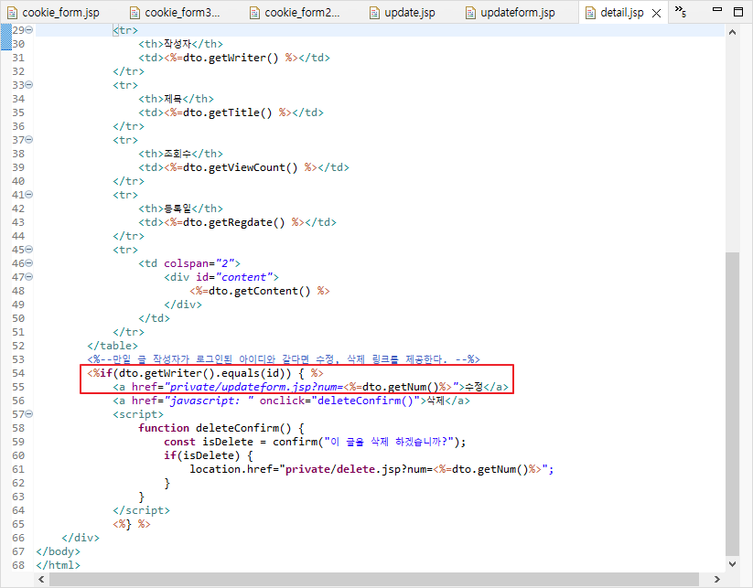This screenshot has height=588, width=753.
Task: Click dto.getTitle() on line 35
Action: click(228, 112)
